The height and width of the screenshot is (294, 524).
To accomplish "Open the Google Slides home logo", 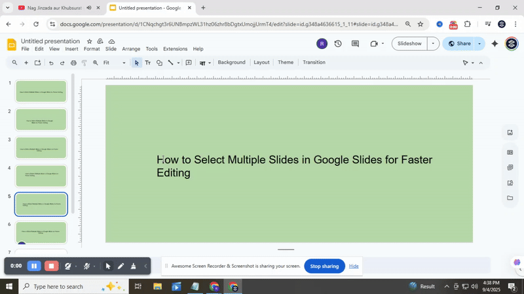I will (12, 44).
